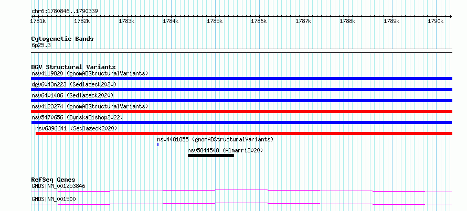This screenshot has height=211, width=467.
Task: Click the GMDS NM_001500 pink gene line
Action: [x=241, y=204]
